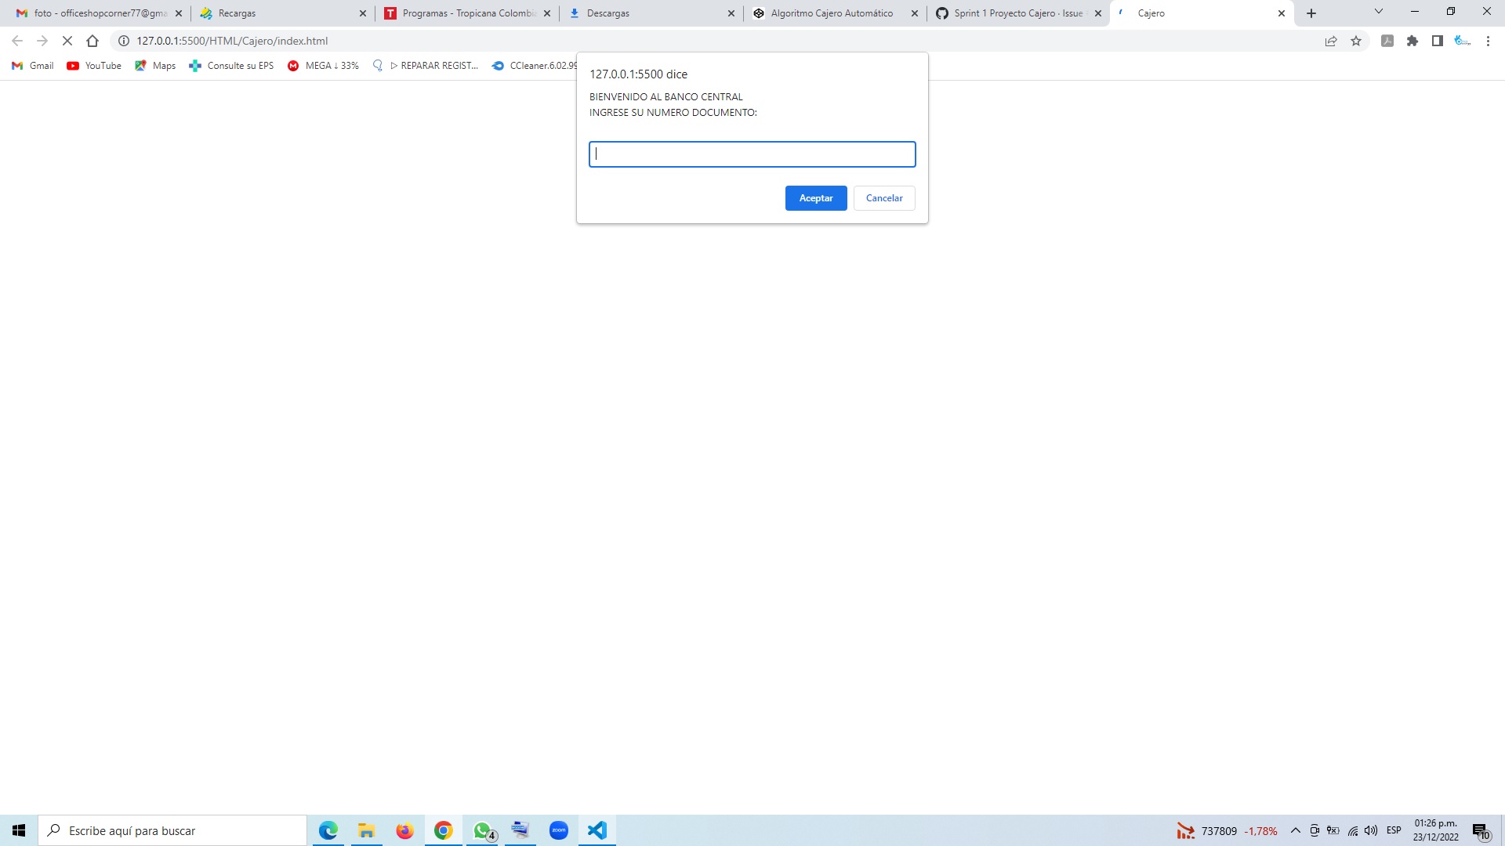This screenshot has width=1505, height=846.
Task: Open the Gmail bookmark
Action: point(31,66)
